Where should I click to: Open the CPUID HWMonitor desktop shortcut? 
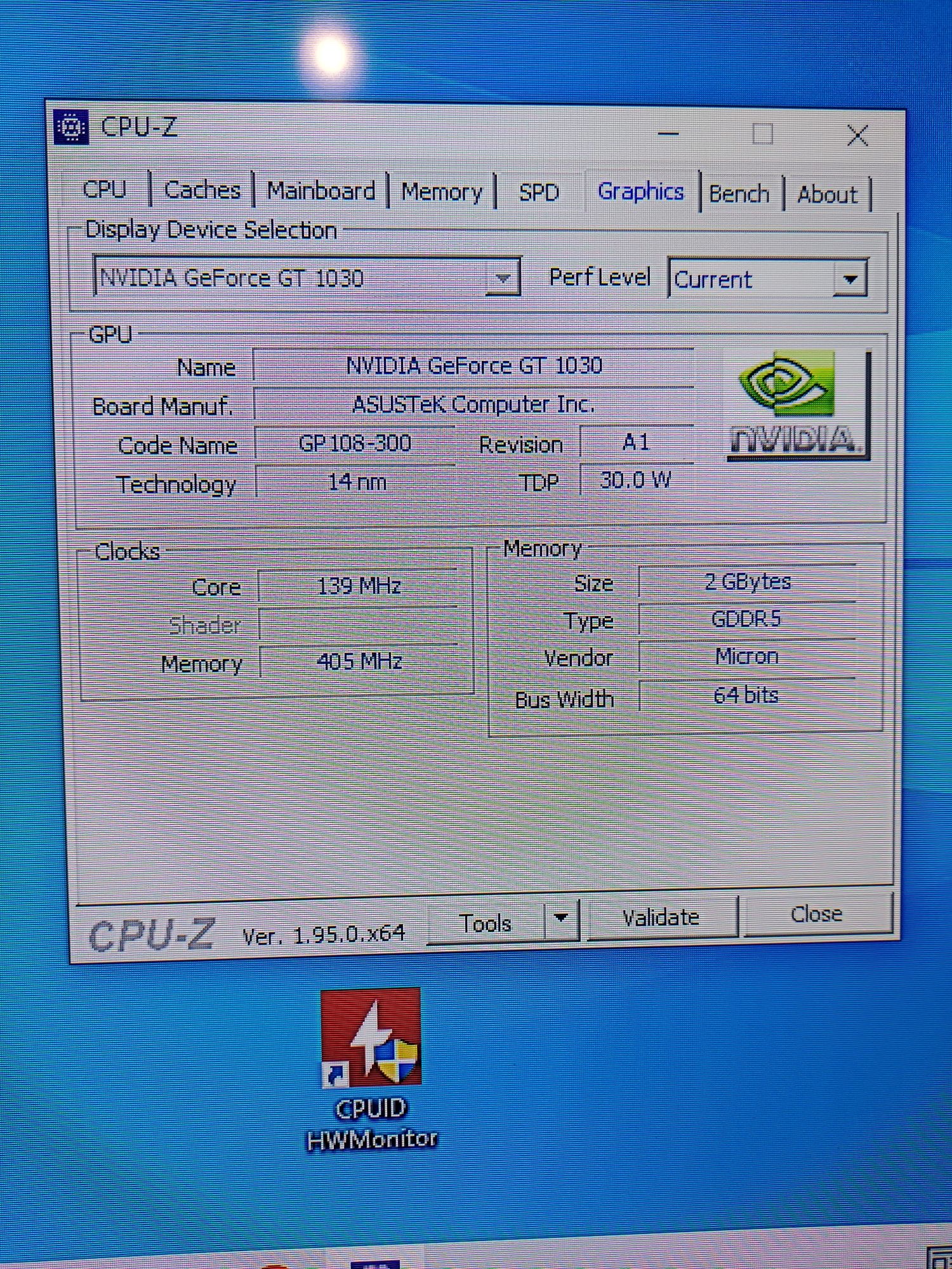click(x=371, y=1070)
